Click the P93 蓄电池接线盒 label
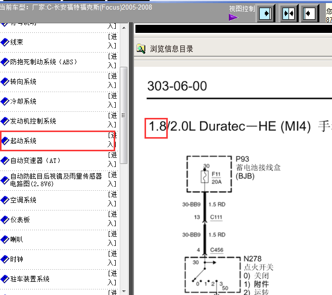 (x=258, y=167)
